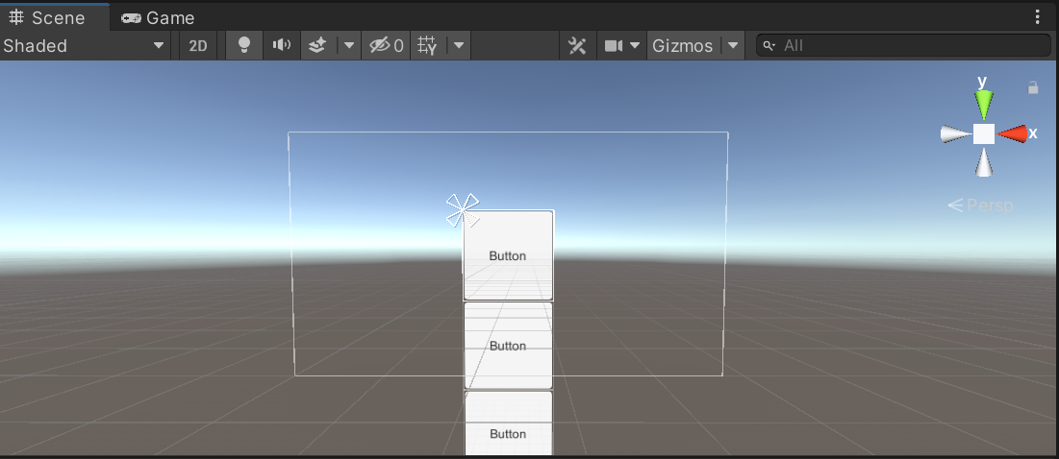The height and width of the screenshot is (459, 1059).
Task: Select the light gizmo in the scene
Action: [x=463, y=210]
